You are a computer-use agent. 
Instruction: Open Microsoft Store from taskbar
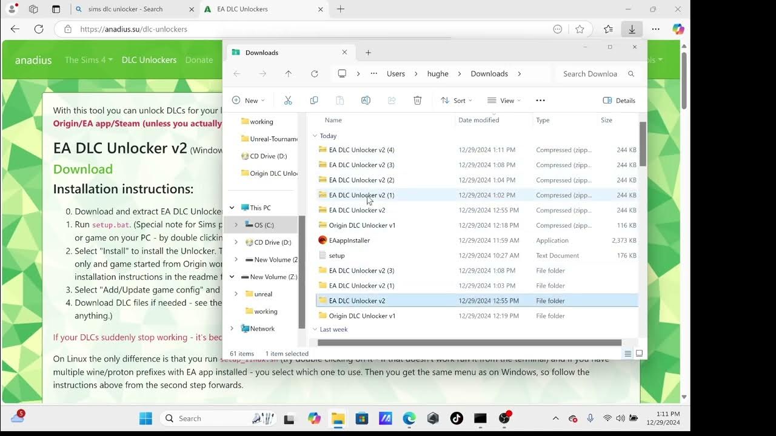coord(361,418)
